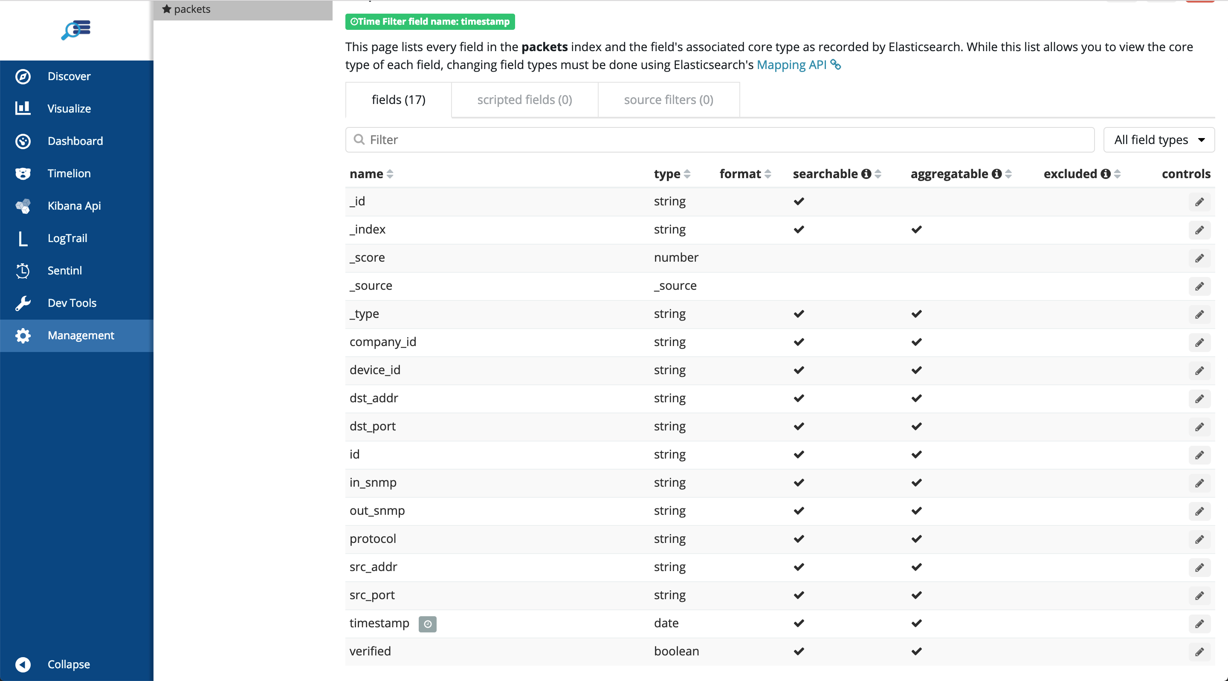Screen dimensions: 1228x681
Task: Open Discover from the sidebar compass icon
Action: click(x=23, y=76)
